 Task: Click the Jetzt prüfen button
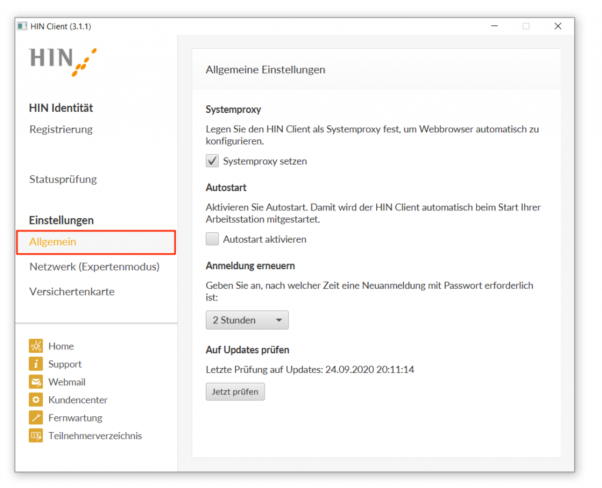(x=235, y=392)
